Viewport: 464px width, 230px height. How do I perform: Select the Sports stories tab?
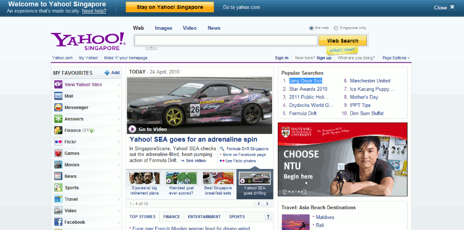click(x=237, y=217)
